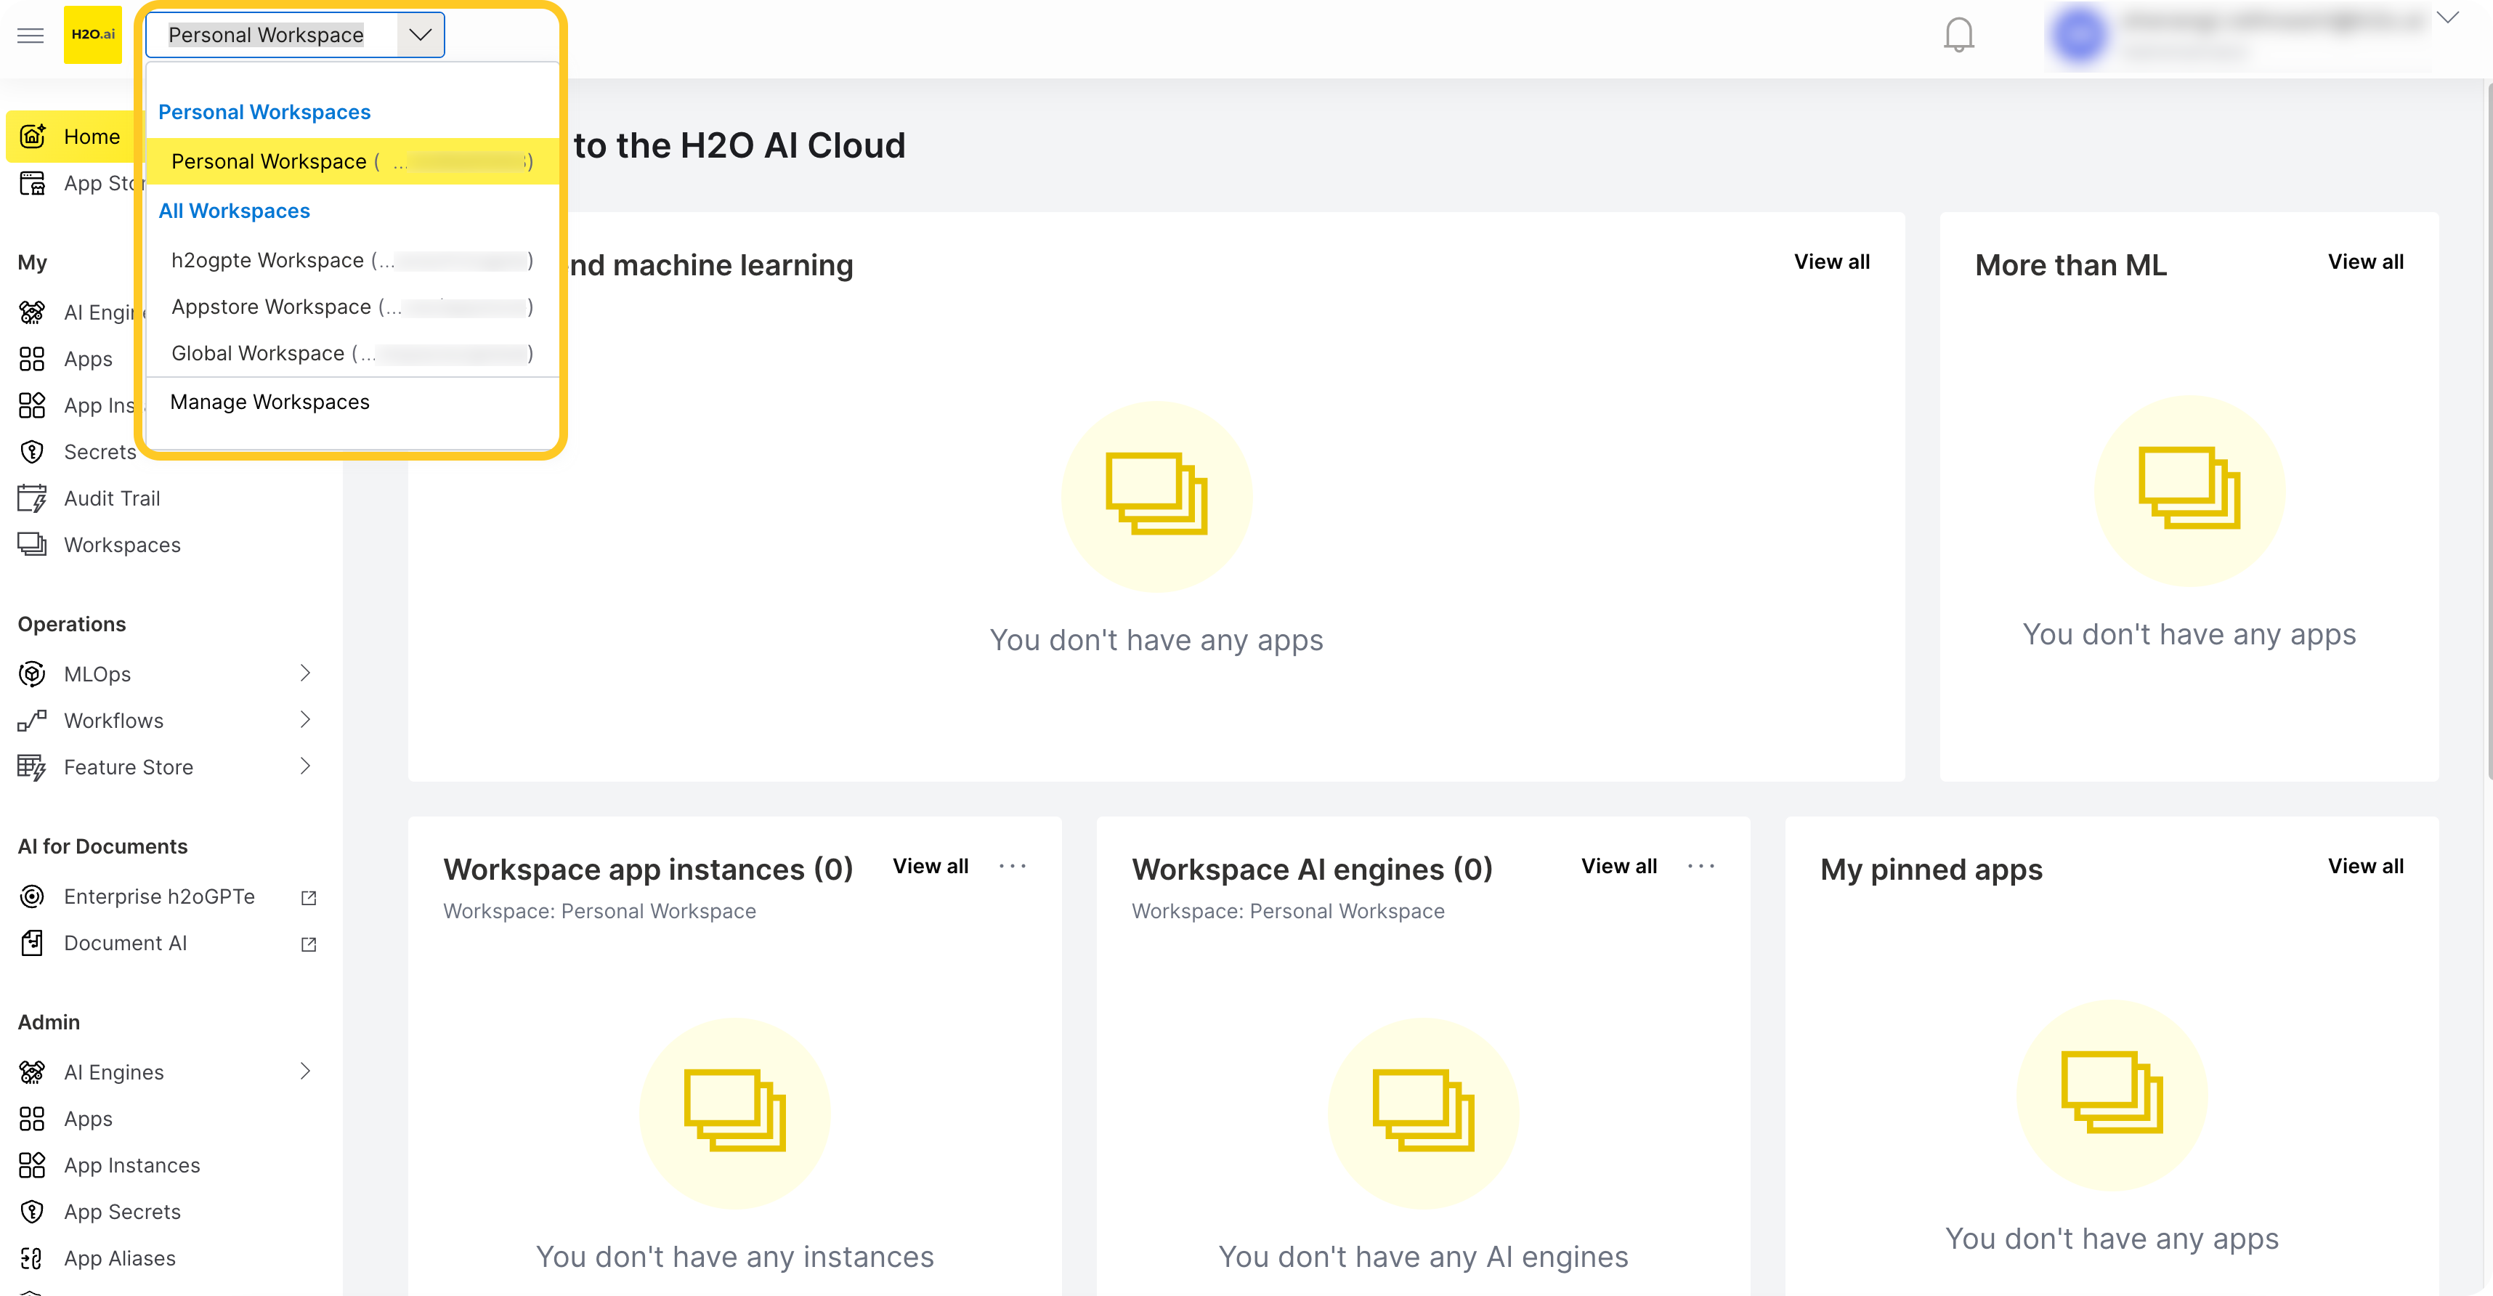This screenshot has width=2493, height=1296.
Task: Click the 'Admin' sidebar section header
Action: 49,1023
